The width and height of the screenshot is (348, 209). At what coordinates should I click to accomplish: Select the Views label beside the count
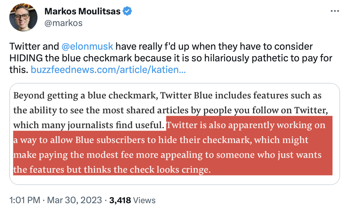[x=144, y=200]
